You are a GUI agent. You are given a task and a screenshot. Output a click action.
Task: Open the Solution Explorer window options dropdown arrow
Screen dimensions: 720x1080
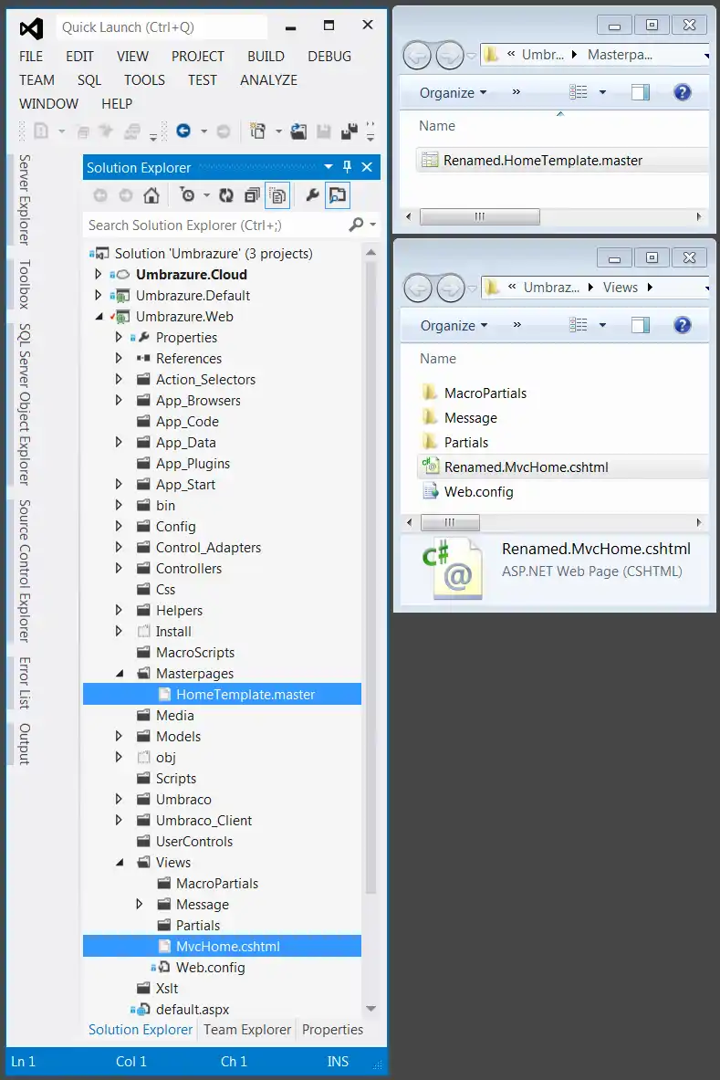point(329,167)
